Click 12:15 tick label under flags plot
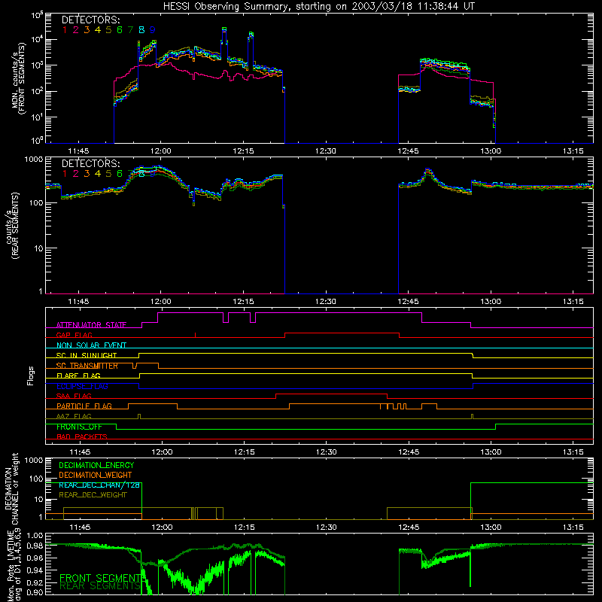 click(244, 452)
